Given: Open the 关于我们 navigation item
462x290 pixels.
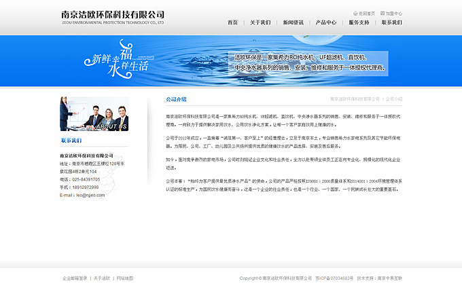Looking at the screenshot, I should (x=260, y=22).
